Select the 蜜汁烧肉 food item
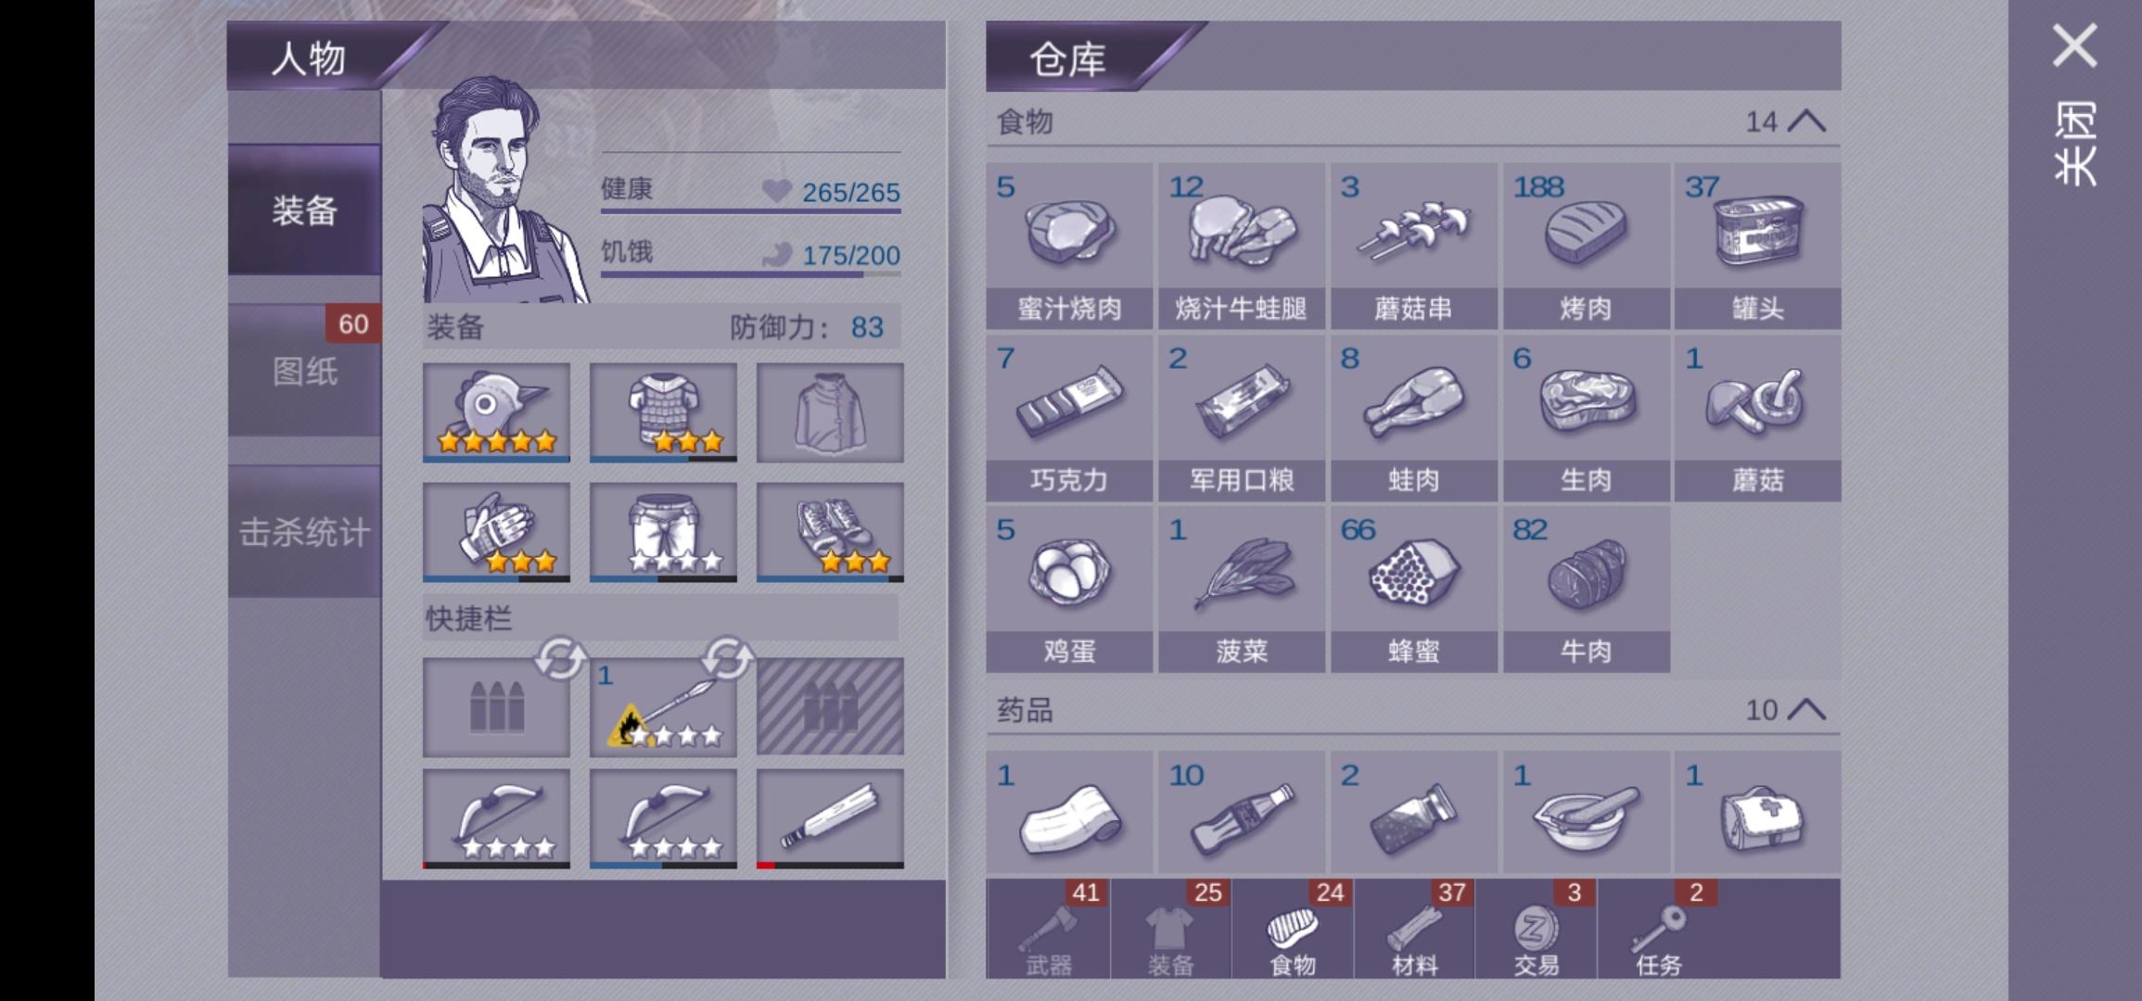The height and width of the screenshot is (1001, 2142). (1069, 246)
